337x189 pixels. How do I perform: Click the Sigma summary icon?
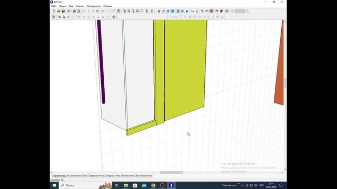[152, 11]
